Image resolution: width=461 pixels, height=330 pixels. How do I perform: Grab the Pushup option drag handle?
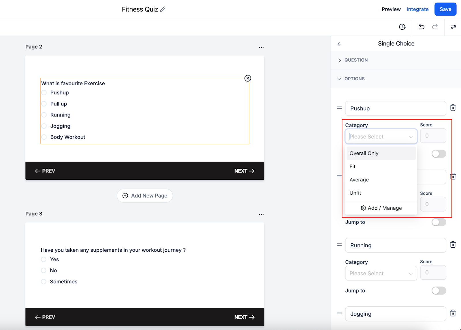coord(339,108)
